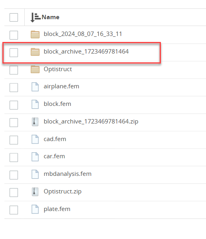The image size is (206, 239).
Task: Click the Optistruct.zip archive icon
Action: coord(35,192)
